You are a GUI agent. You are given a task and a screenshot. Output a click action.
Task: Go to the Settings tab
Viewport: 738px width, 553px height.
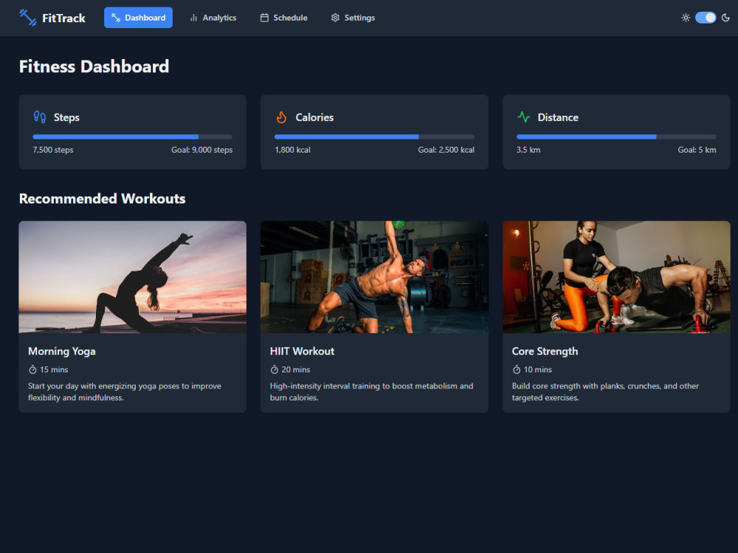coord(353,18)
